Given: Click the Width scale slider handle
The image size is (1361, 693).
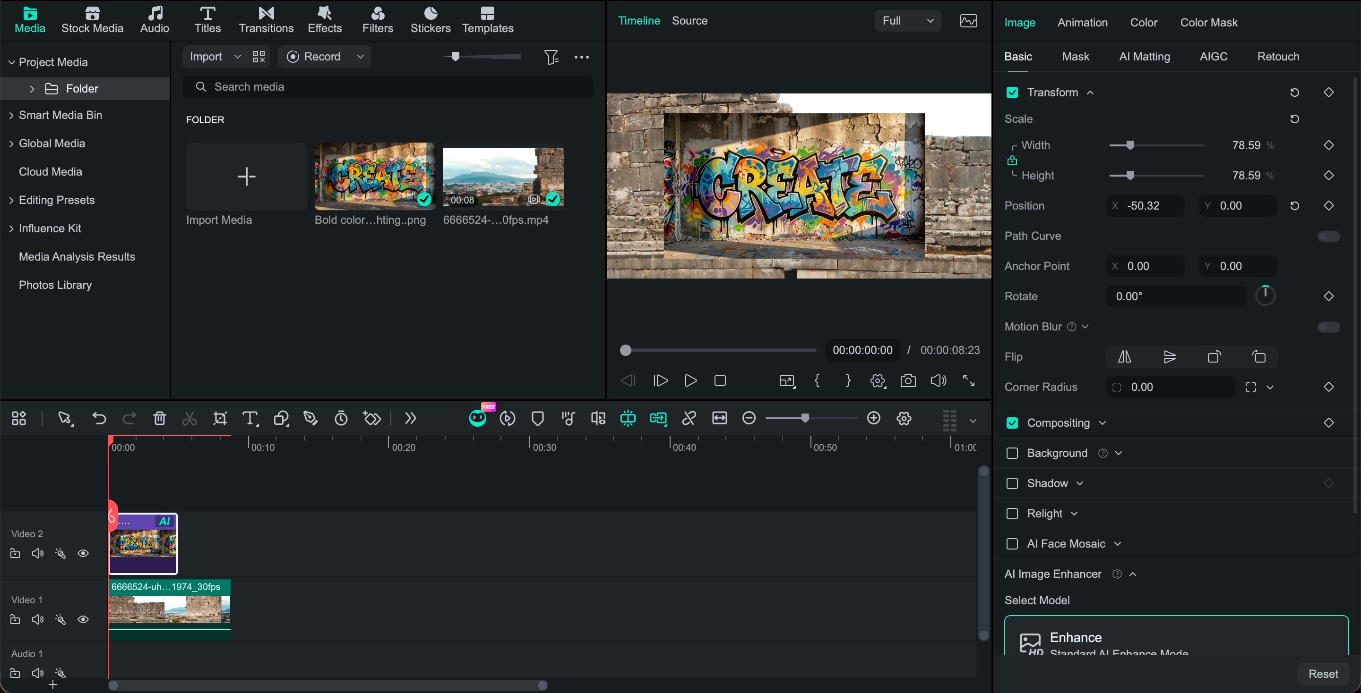Looking at the screenshot, I should [1129, 145].
